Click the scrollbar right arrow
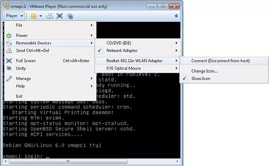Screen dimensions: 269x166 pyautogui.click(x=177, y=161)
